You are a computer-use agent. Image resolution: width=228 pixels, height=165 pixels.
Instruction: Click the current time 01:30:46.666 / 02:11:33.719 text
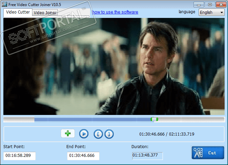(167, 134)
